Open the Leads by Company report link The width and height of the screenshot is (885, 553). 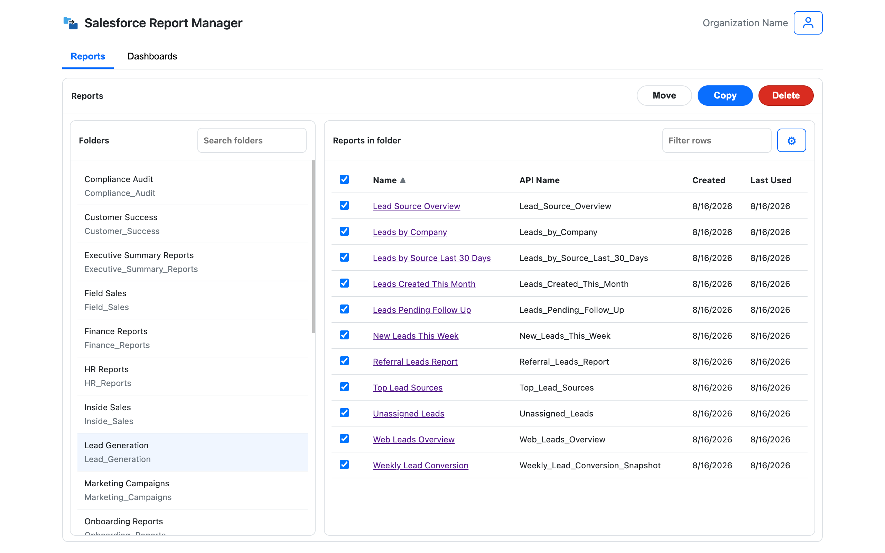(410, 232)
